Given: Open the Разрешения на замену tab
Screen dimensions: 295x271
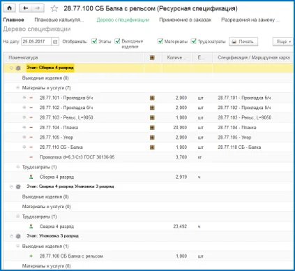Looking at the screenshot, I should click(250, 20).
